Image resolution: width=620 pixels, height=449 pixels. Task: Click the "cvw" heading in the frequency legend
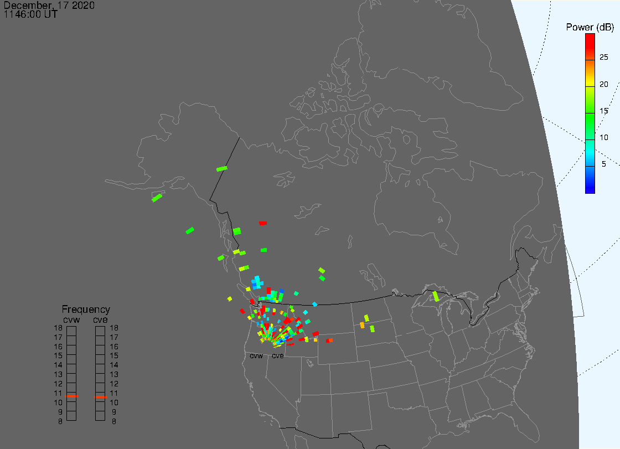(x=71, y=319)
